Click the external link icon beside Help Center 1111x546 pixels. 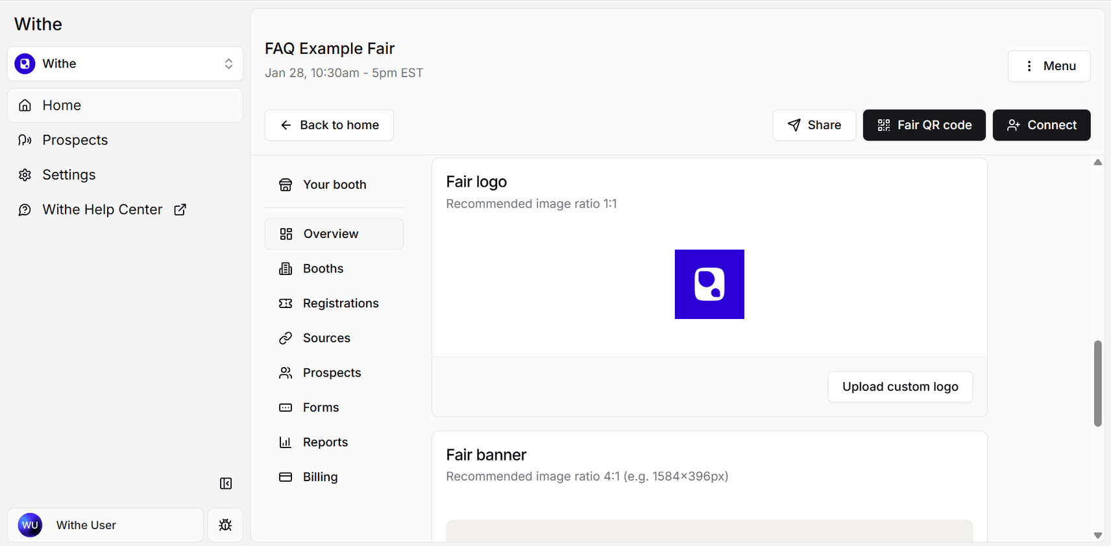coord(180,209)
